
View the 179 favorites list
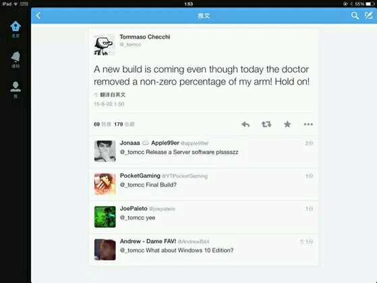point(124,124)
